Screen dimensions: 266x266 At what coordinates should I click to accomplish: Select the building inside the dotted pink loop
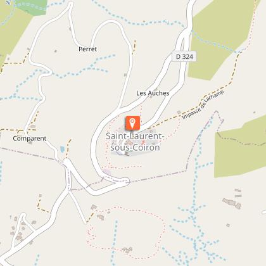pos(127,250)
